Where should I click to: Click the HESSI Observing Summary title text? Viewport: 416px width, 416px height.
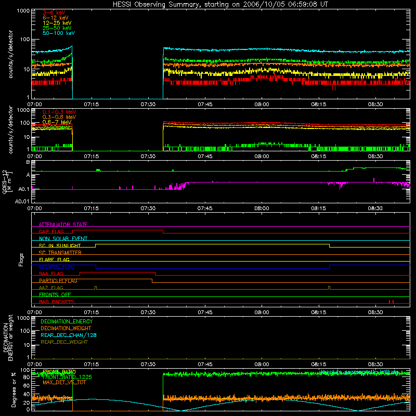pos(220,4)
